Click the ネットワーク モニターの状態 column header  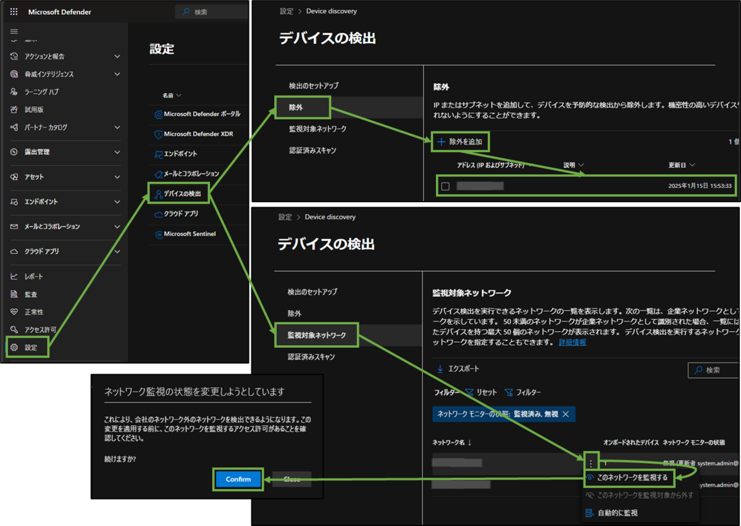coord(693,442)
